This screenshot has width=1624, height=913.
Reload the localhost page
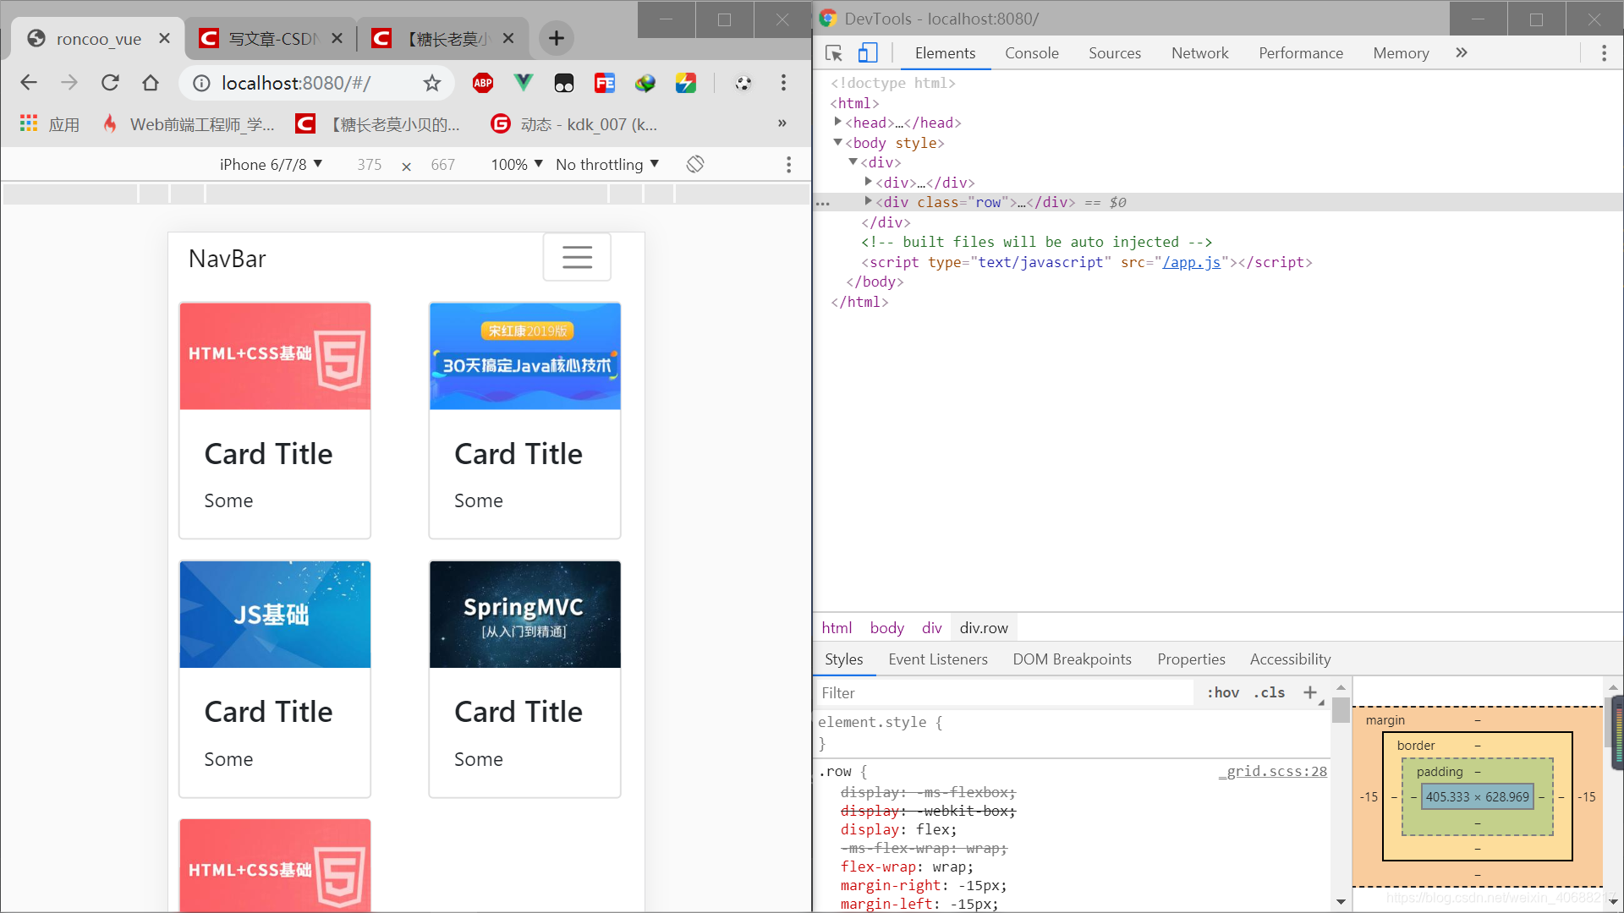coord(110,83)
